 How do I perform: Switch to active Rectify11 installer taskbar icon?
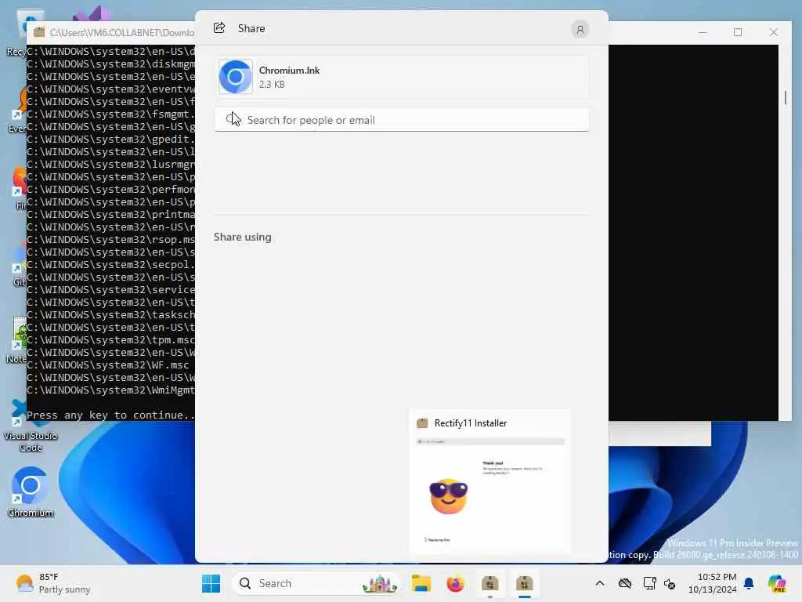(524, 583)
